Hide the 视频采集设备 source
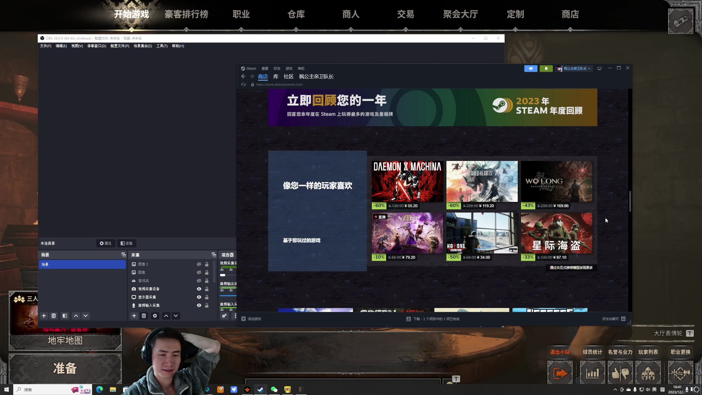The height and width of the screenshot is (395, 702). (199, 289)
